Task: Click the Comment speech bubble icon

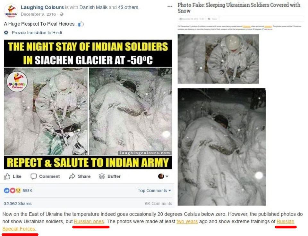Action: pos(34,176)
